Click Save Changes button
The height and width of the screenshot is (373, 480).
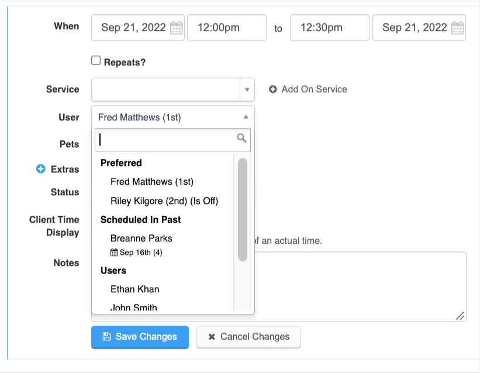[x=140, y=337]
